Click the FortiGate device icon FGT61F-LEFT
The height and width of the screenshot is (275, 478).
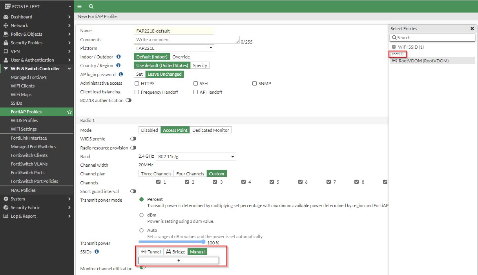point(7,7)
